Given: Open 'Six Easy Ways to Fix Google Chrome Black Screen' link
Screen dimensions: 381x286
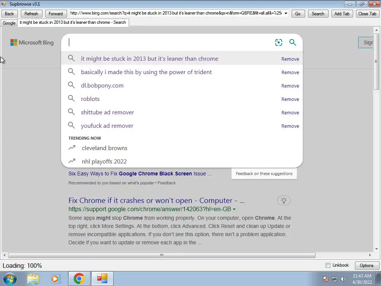Looking at the screenshot, I should [x=140, y=174].
